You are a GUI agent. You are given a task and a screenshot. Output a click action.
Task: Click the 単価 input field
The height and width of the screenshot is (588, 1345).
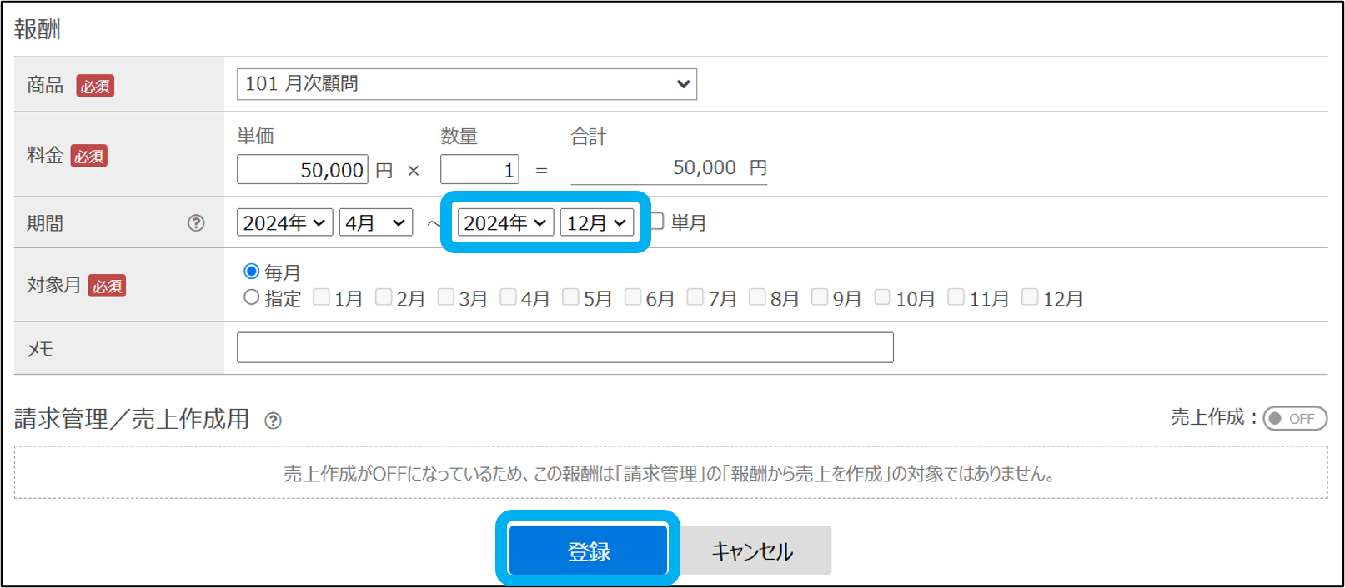click(302, 170)
